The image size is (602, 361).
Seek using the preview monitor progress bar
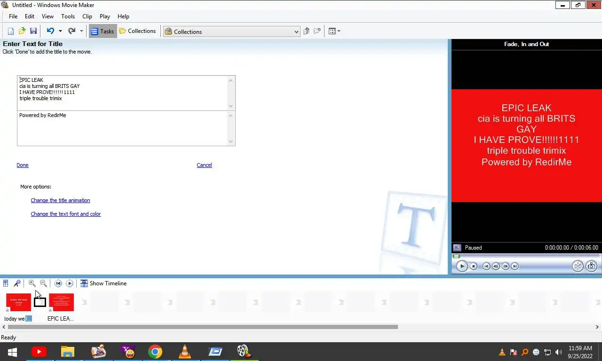pyautogui.click(x=526, y=256)
